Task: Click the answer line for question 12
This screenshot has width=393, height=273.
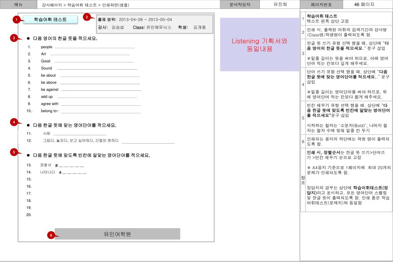Action: pos(148,143)
